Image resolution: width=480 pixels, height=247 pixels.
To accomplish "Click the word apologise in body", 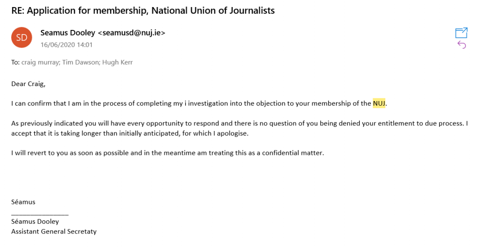I will [x=232, y=134].
